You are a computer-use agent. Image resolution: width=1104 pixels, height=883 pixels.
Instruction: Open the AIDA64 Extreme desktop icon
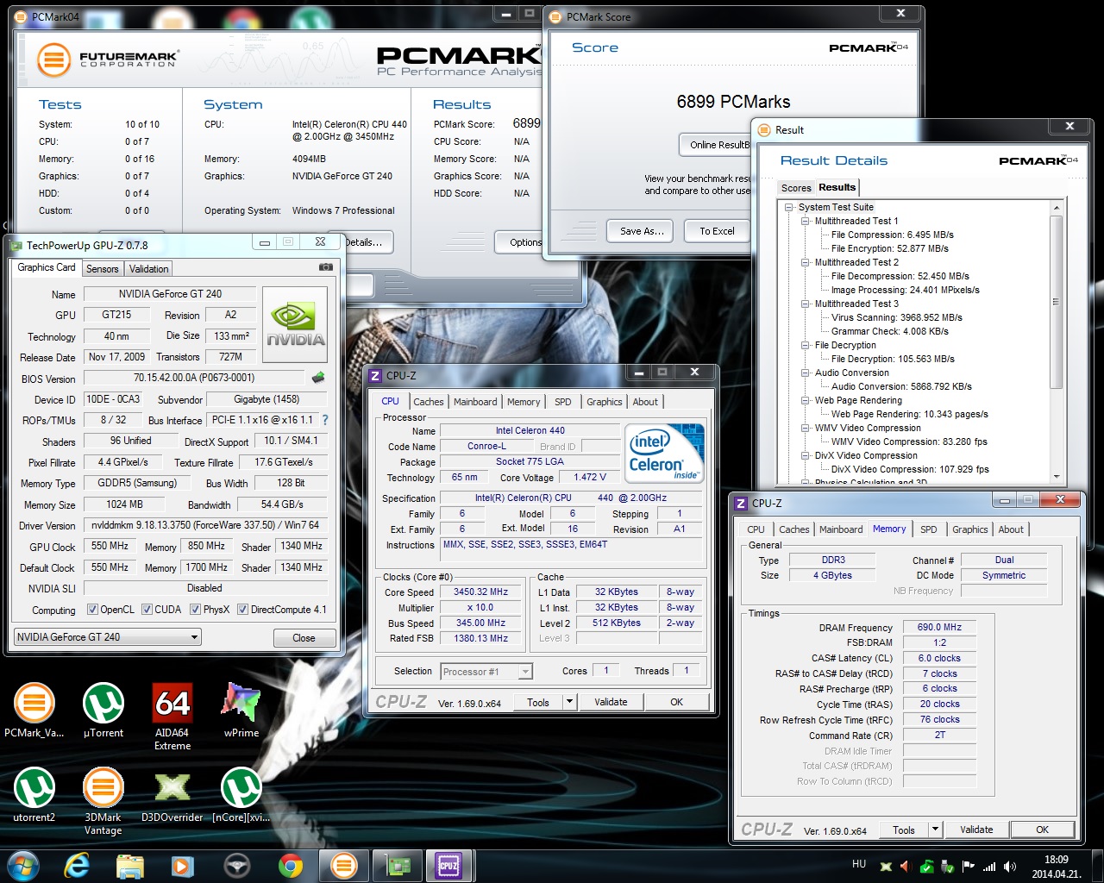click(x=172, y=717)
